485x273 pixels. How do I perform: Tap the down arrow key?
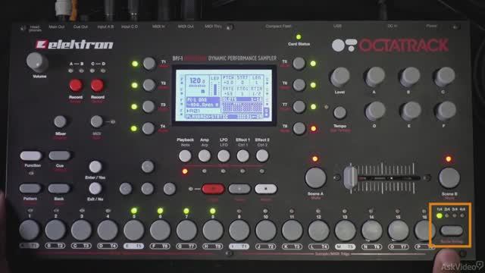tap(148, 189)
